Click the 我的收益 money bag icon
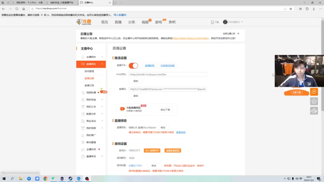Image resolution: width=324 pixels, height=182 pixels. coord(83,99)
